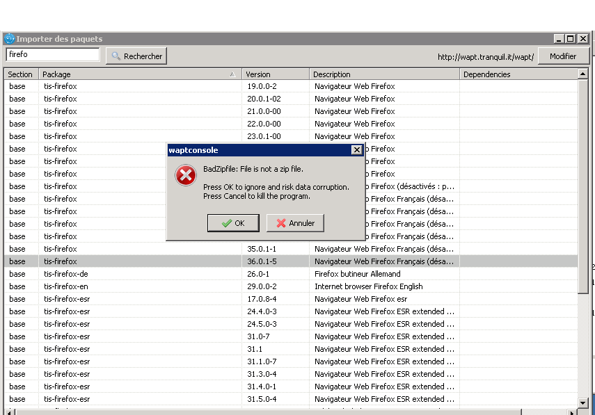This screenshot has height=415, width=595.
Task: Click the green checkmark icon on OK
Action: coord(227,223)
